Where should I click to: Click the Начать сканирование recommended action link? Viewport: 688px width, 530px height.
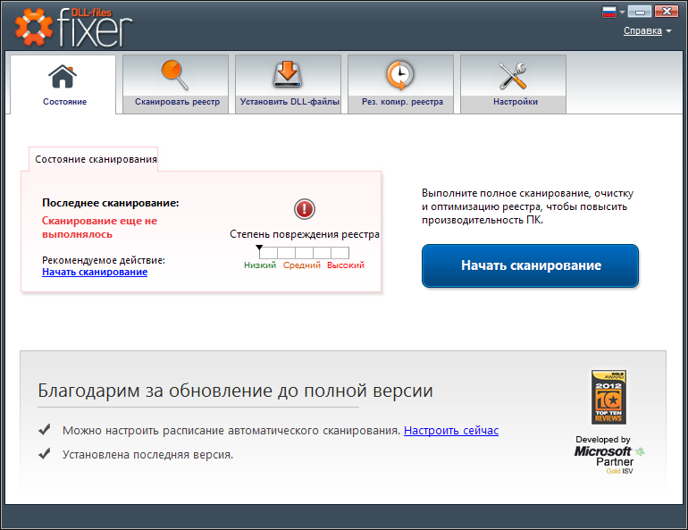95,272
